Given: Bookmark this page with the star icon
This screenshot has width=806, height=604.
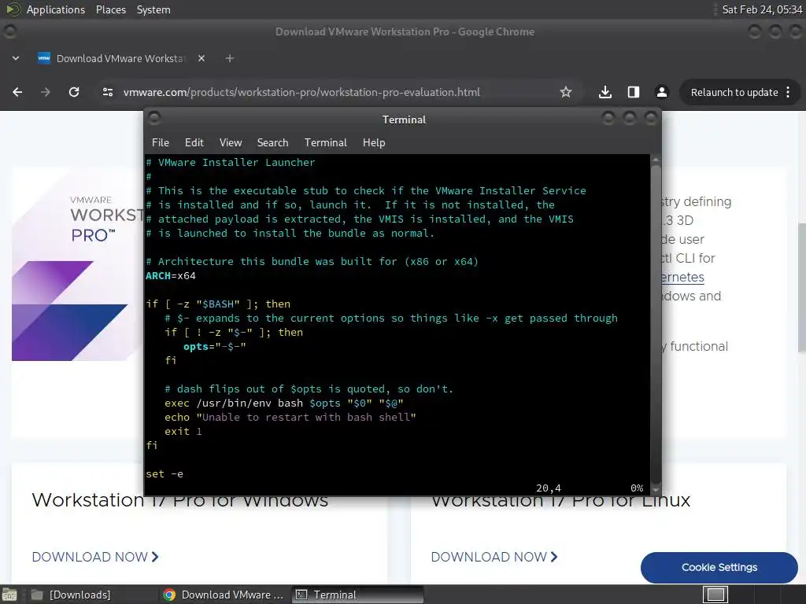Looking at the screenshot, I should (566, 92).
